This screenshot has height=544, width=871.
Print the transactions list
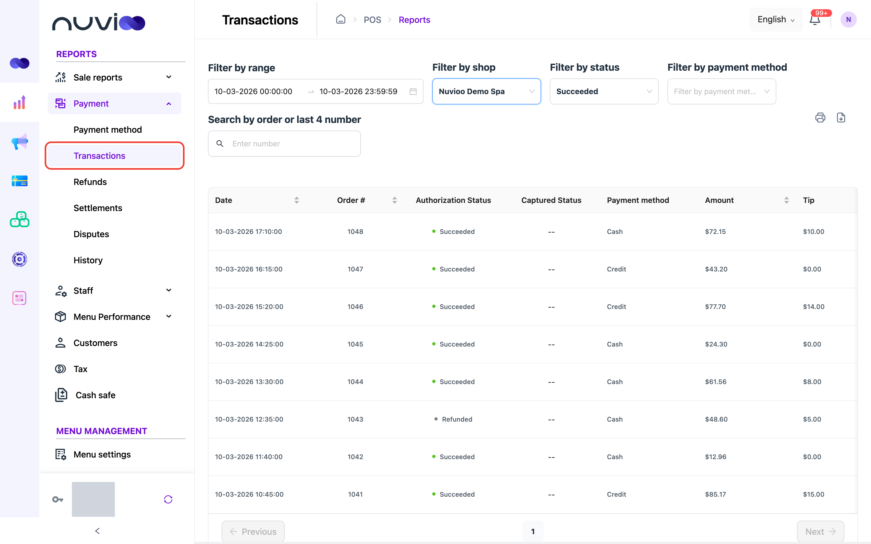coord(820,118)
